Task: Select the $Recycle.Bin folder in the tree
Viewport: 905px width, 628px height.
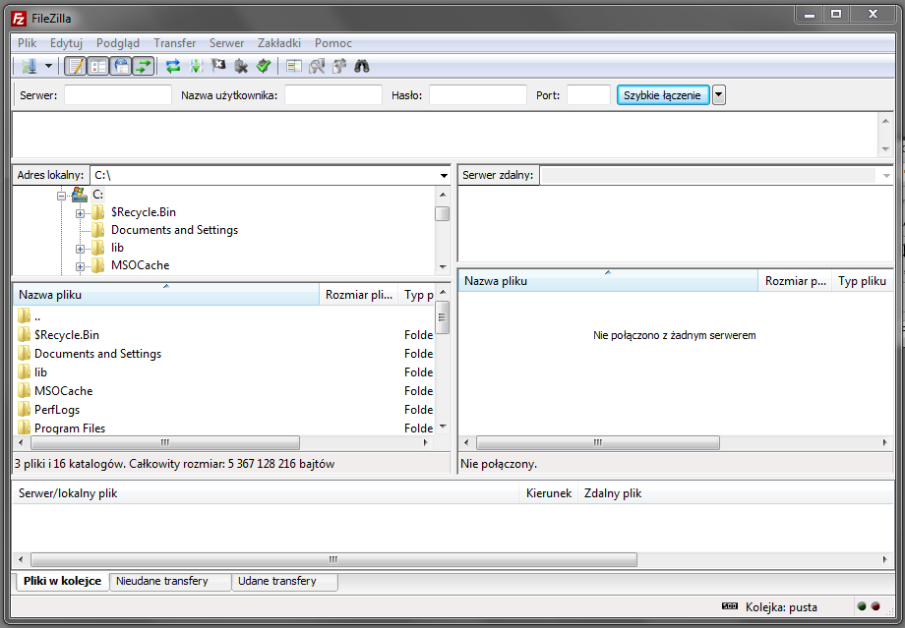Action: (144, 212)
